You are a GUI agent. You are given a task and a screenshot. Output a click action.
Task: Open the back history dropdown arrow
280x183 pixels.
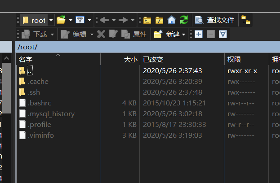(x=114, y=20)
